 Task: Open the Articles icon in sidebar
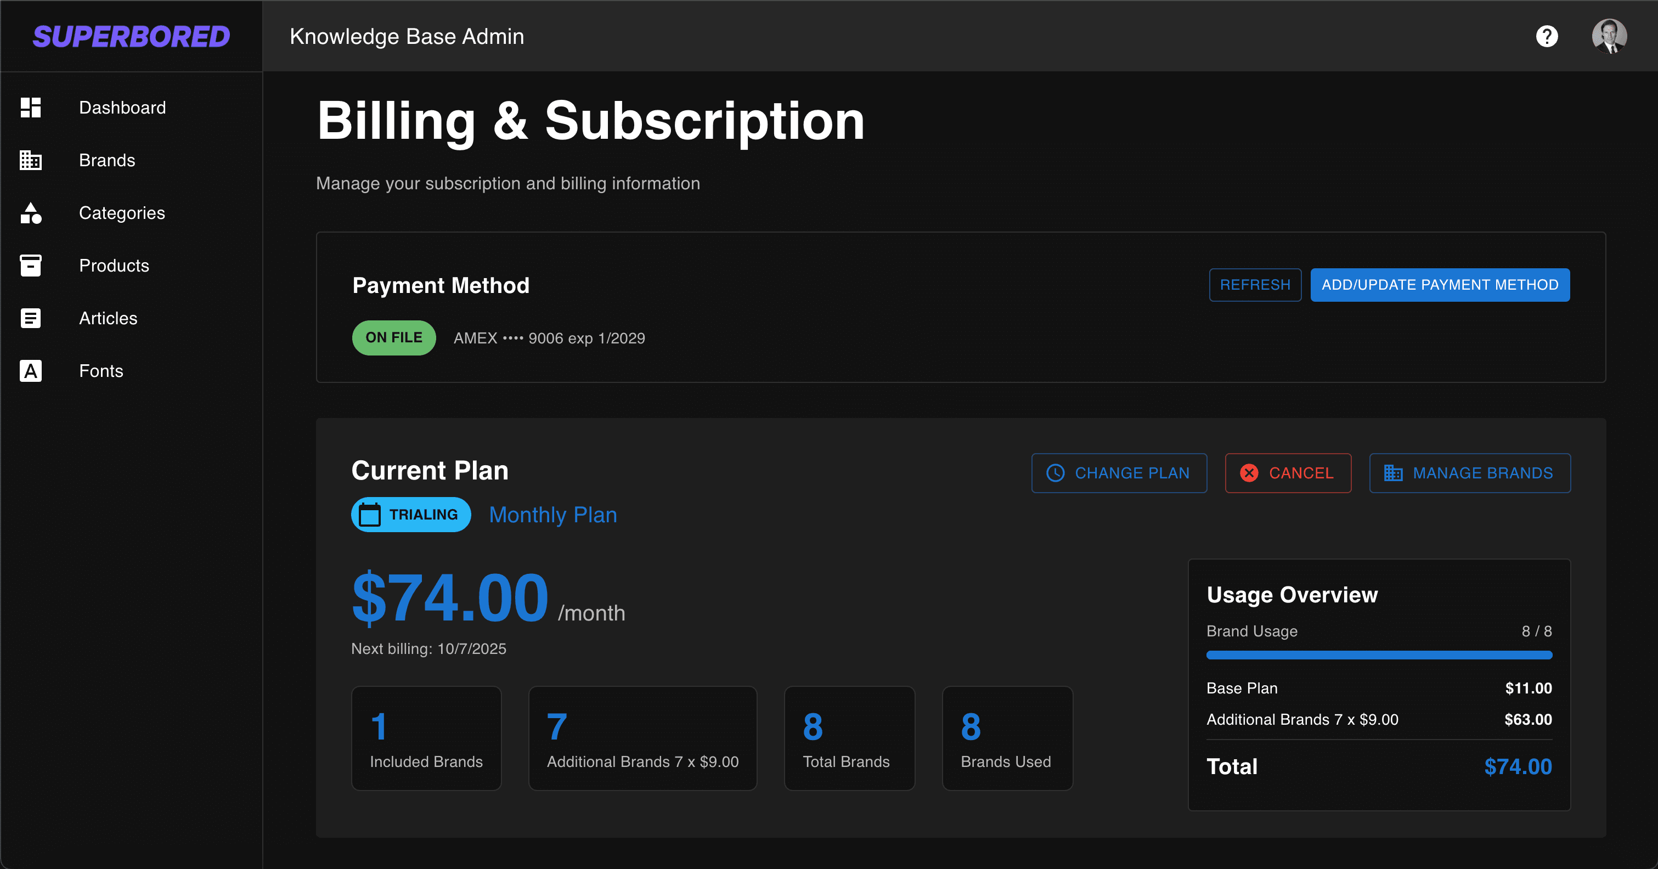tap(30, 318)
